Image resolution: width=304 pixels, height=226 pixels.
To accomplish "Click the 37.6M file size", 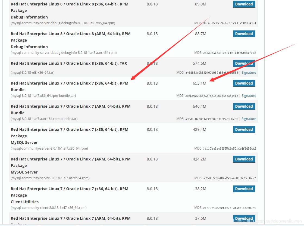I will tap(201, 219).
